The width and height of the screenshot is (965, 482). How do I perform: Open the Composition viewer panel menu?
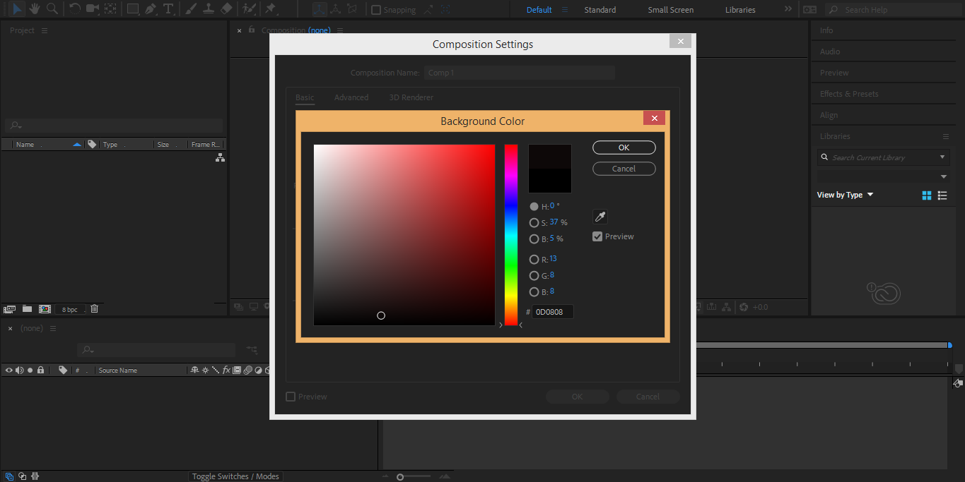point(340,30)
